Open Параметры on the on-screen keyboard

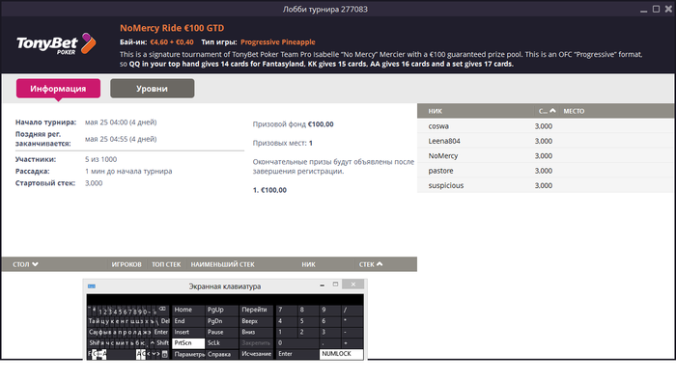coord(188,354)
